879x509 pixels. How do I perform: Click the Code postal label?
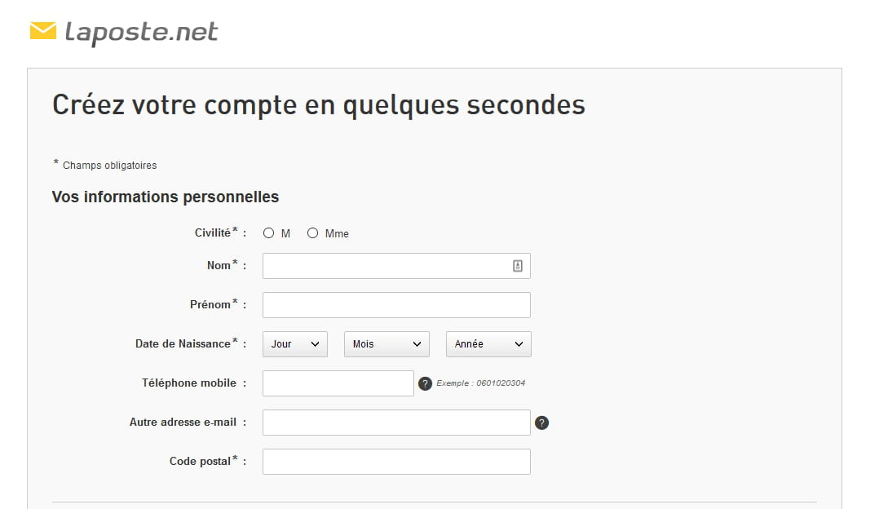click(x=200, y=462)
